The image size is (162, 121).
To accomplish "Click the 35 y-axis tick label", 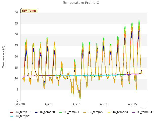I will 16,23.
